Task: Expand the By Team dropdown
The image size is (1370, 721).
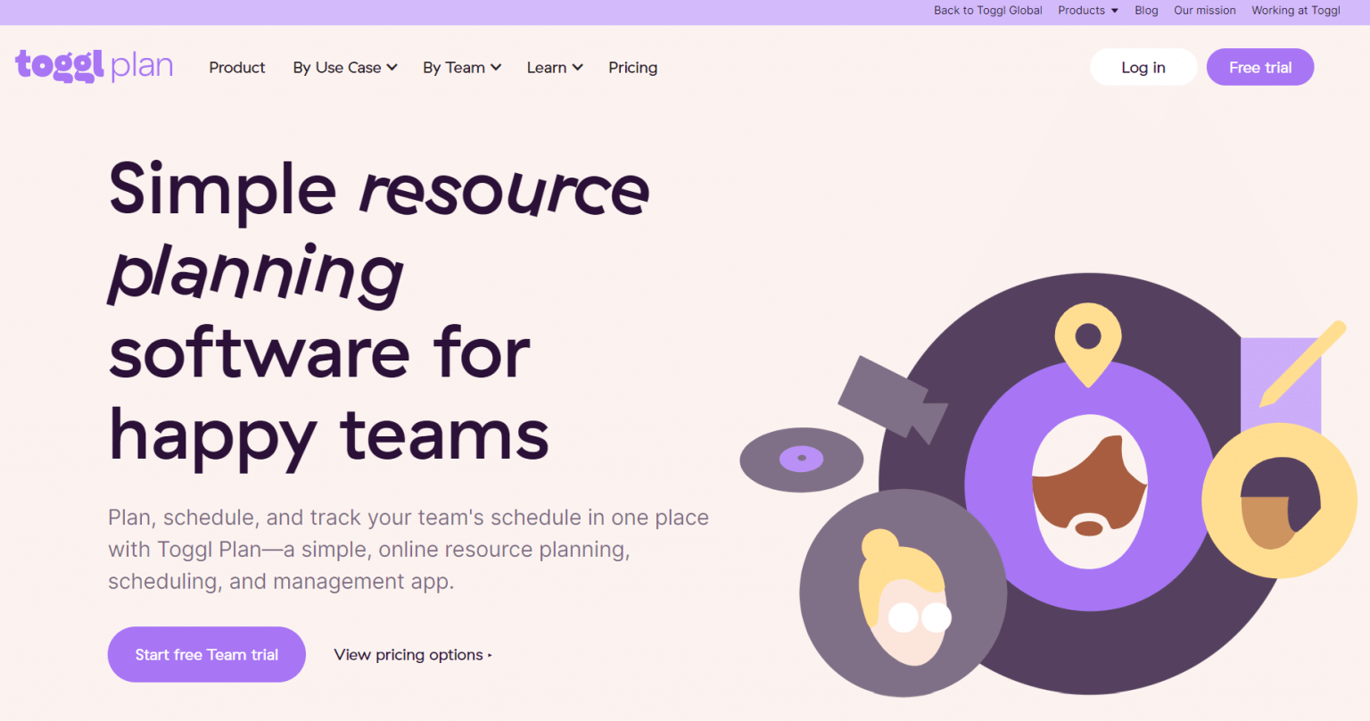Action: [x=461, y=67]
